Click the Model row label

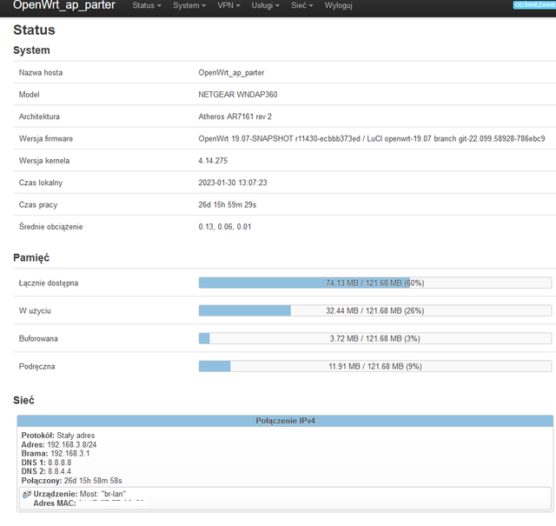(x=29, y=95)
